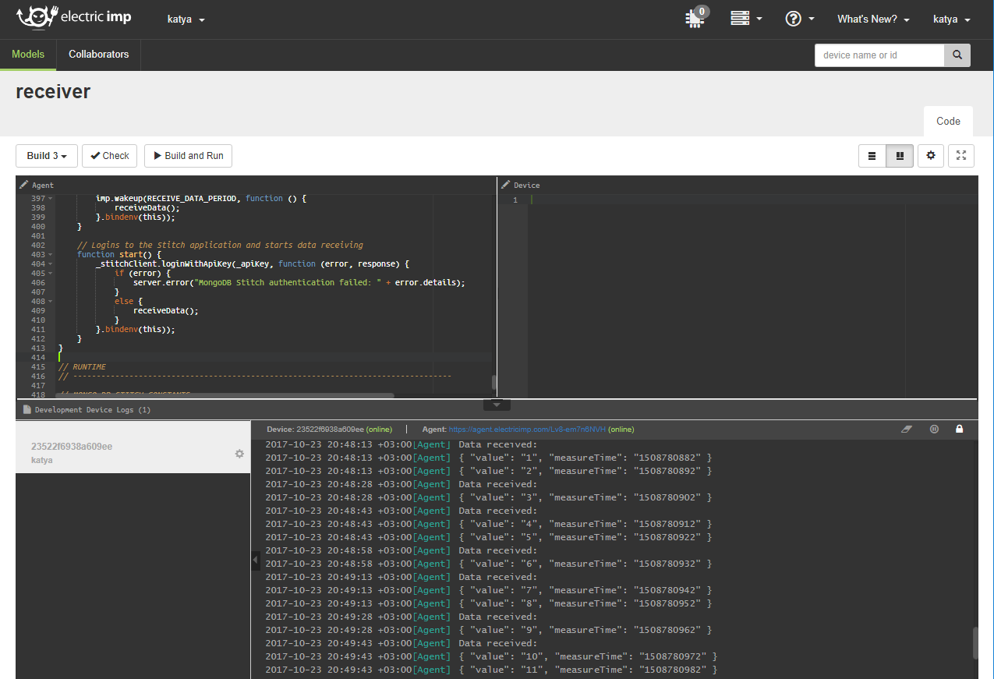Click the logs vertical scrollbar thumb
The height and width of the screenshot is (679, 994).
[x=975, y=643]
